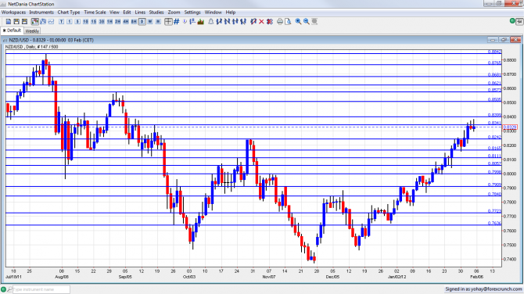Click the 0.7636 horizontal line label
Screen dimensions: 524x294
pos(494,223)
